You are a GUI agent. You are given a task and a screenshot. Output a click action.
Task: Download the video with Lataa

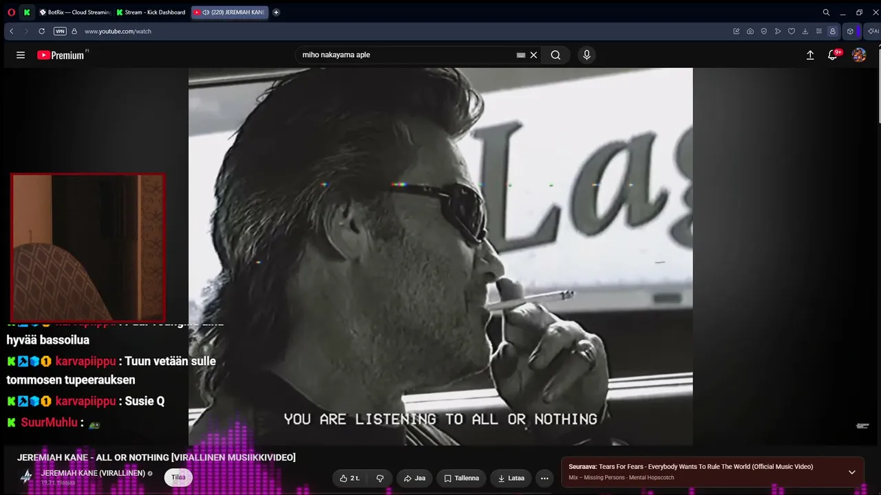point(511,478)
